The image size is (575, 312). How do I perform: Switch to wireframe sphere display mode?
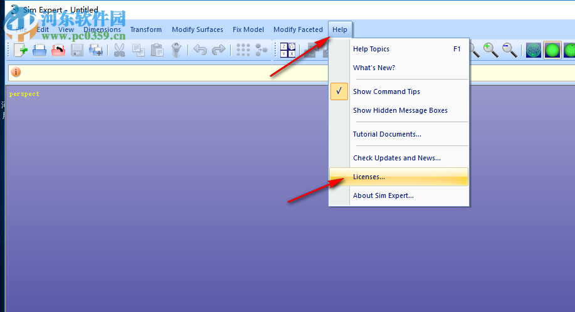534,50
